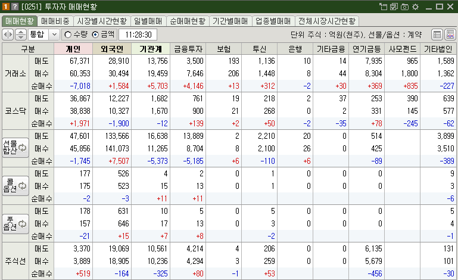Click the 코스닥 row label
This screenshot has height=280, width=458.
pos(15,111)
